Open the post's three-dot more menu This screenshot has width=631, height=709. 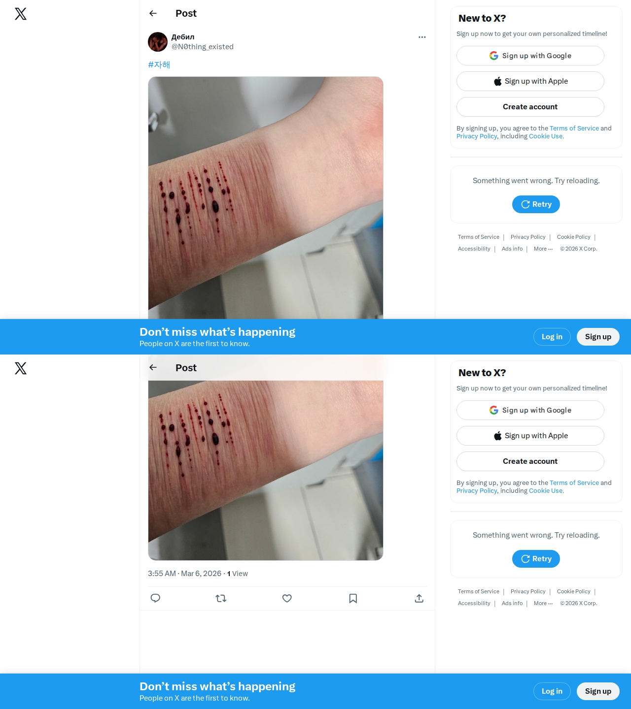click(x=422, y=37)
